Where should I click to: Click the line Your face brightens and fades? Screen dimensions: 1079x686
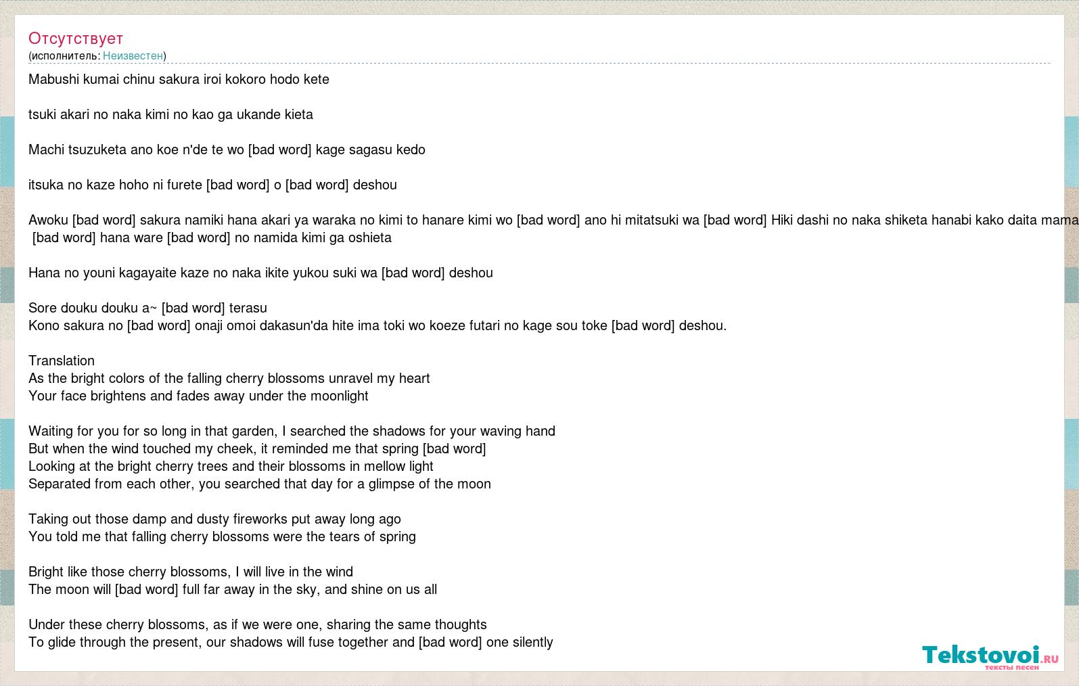(x=198, y=396)
